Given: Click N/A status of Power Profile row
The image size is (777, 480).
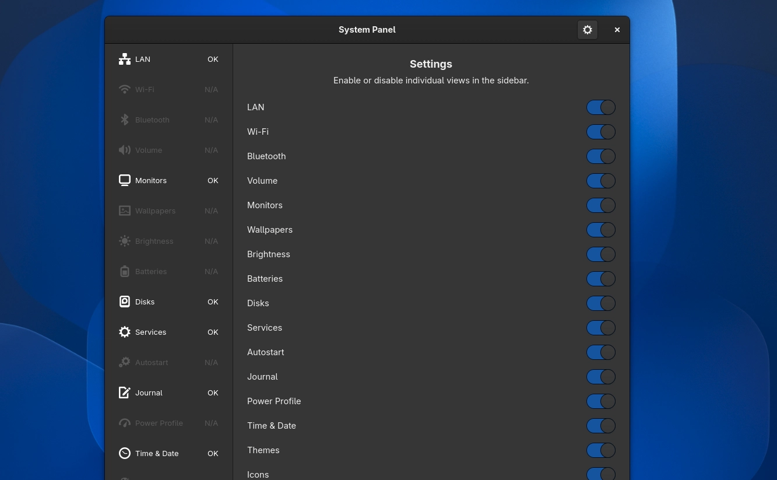Looking at the screenshot, I should (x=212, y=423).
